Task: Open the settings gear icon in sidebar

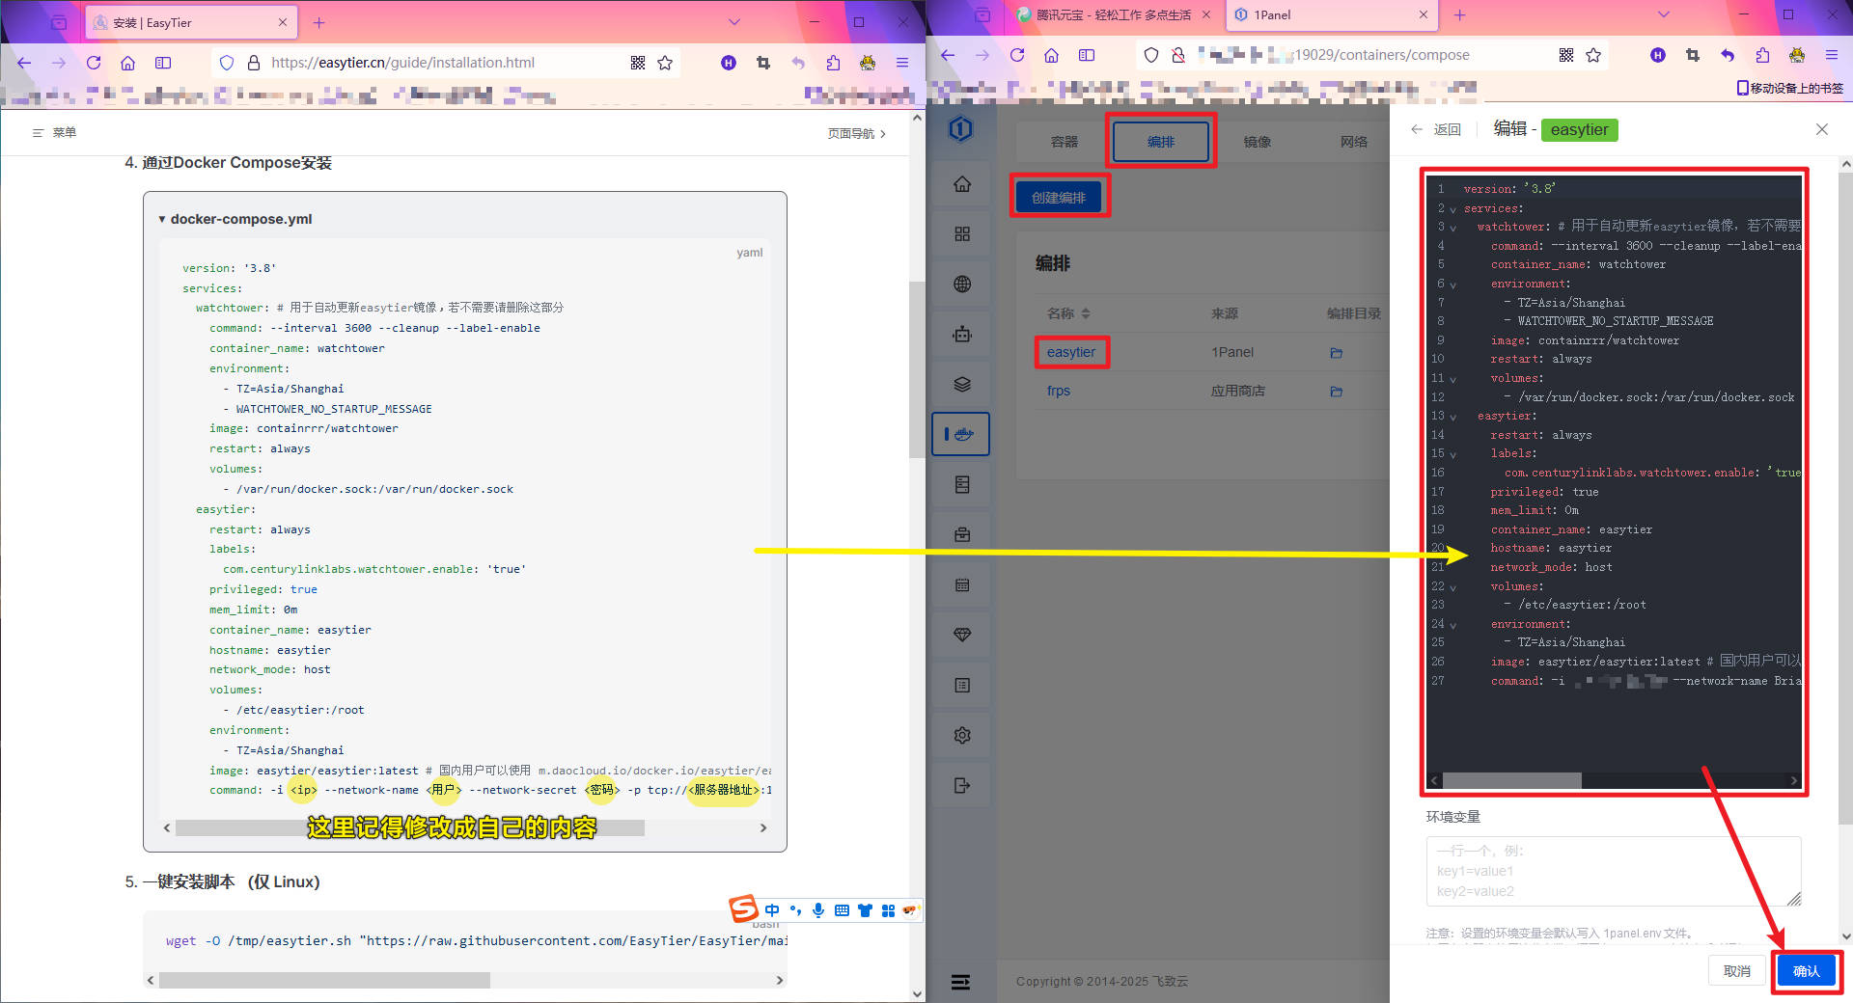Action: tap(961, 735)
